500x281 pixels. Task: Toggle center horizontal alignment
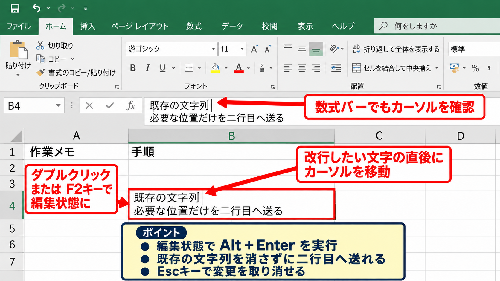click(x=302, y=68)
